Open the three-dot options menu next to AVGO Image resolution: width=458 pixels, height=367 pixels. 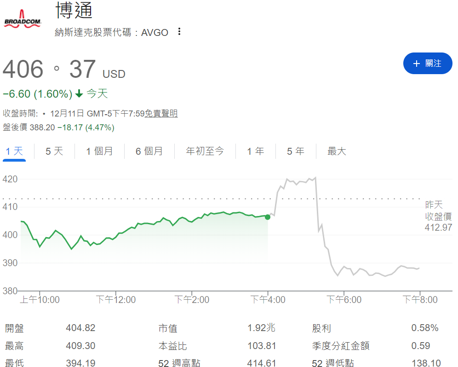pyautogui.click(x=179, y=32)
